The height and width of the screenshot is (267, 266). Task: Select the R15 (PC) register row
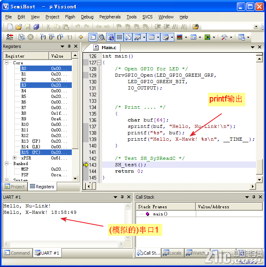(x=46, y=152)
